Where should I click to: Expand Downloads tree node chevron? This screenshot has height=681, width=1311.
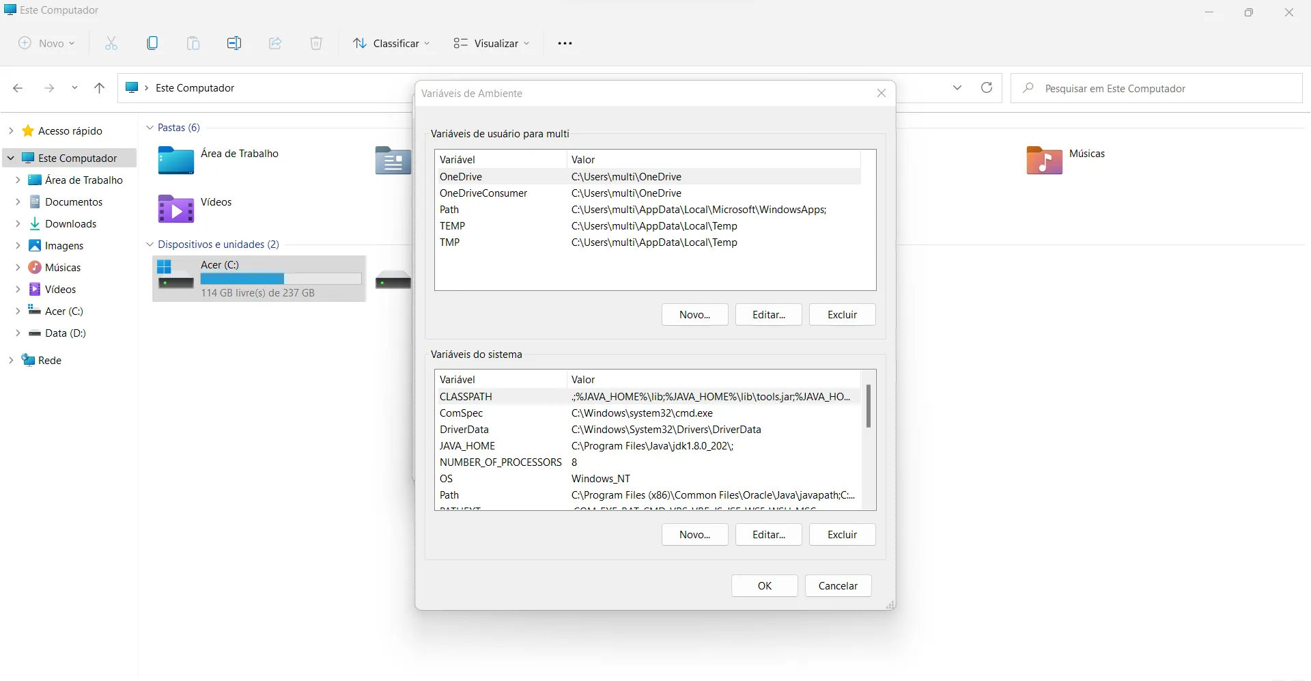coord(18,223)
